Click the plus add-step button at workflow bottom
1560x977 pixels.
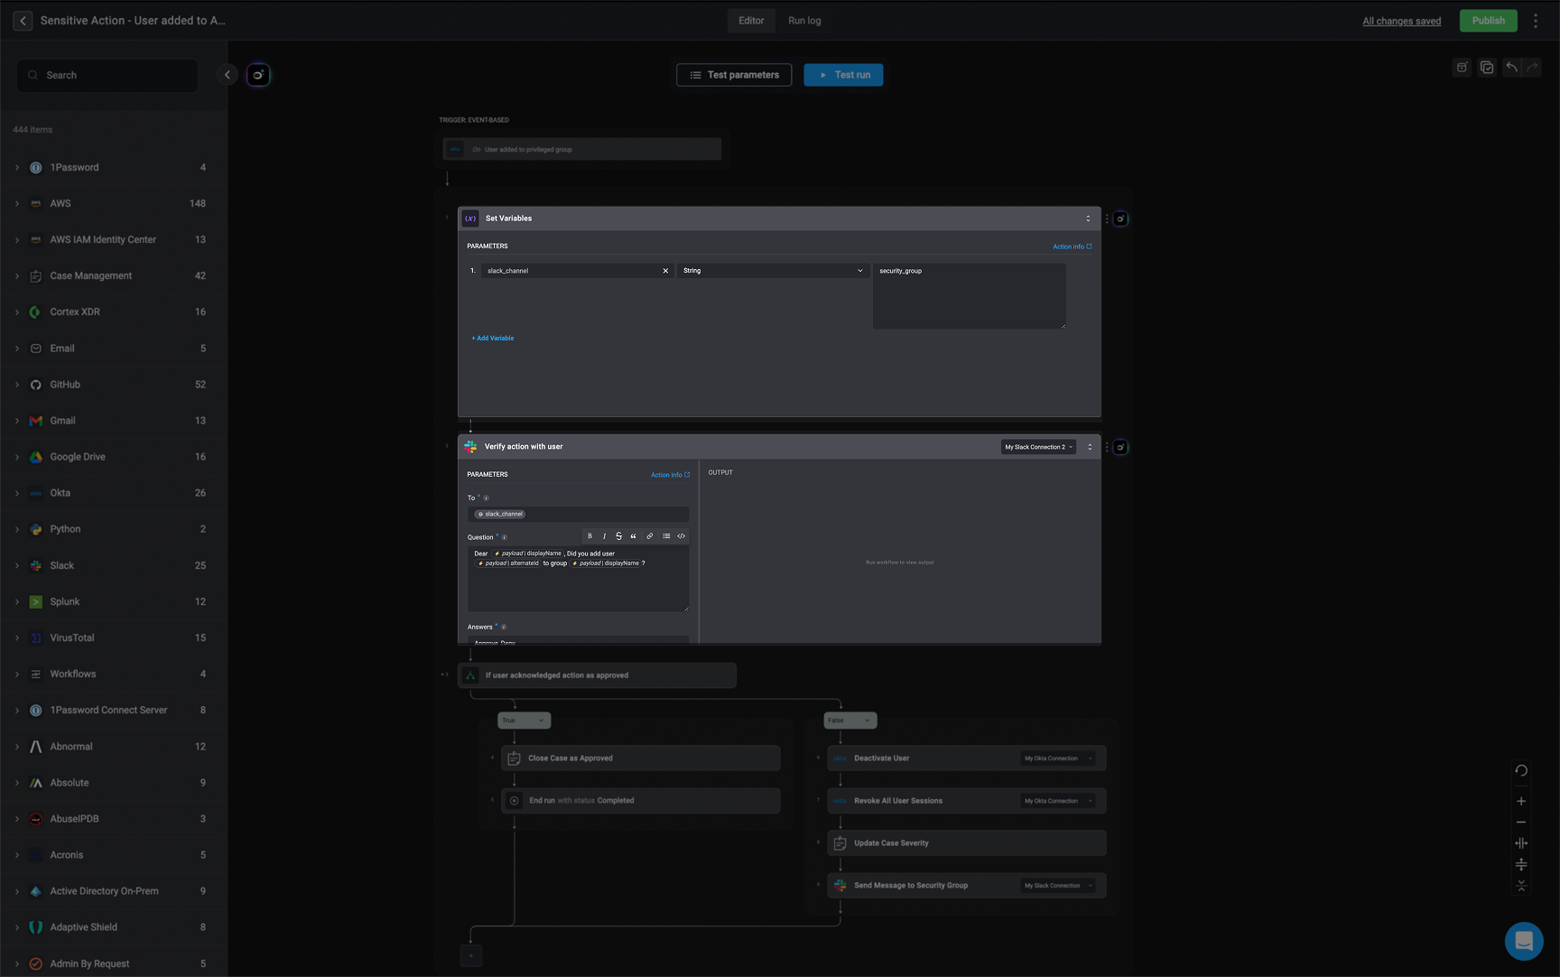pyautogui.click(x=470, y=955)
